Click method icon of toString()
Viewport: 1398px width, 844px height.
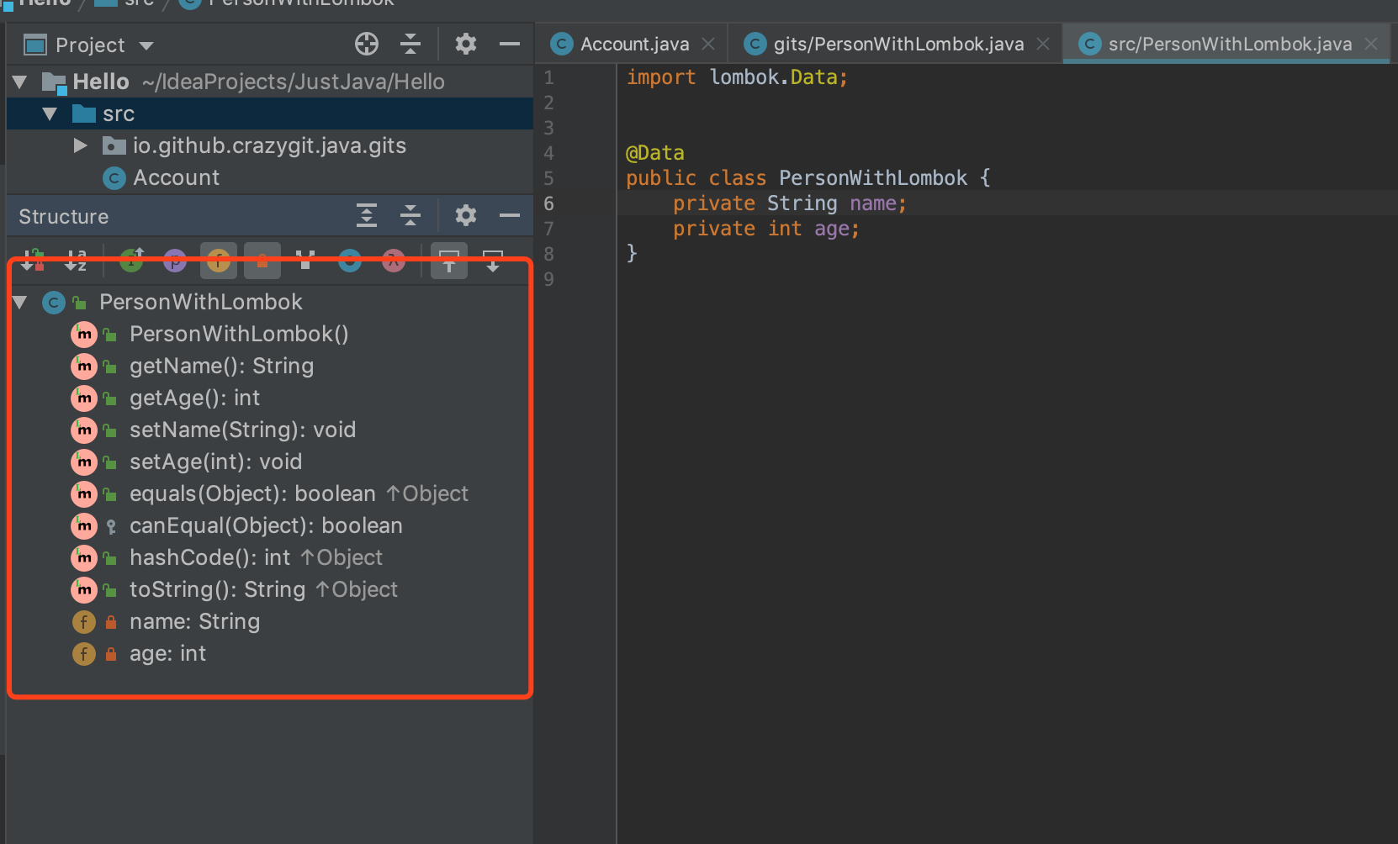[x=84, y=590]
